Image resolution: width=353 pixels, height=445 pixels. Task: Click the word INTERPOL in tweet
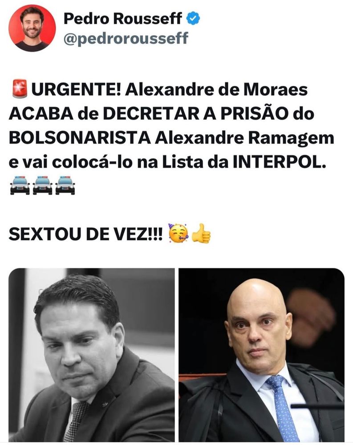click(x=280, y=162)
